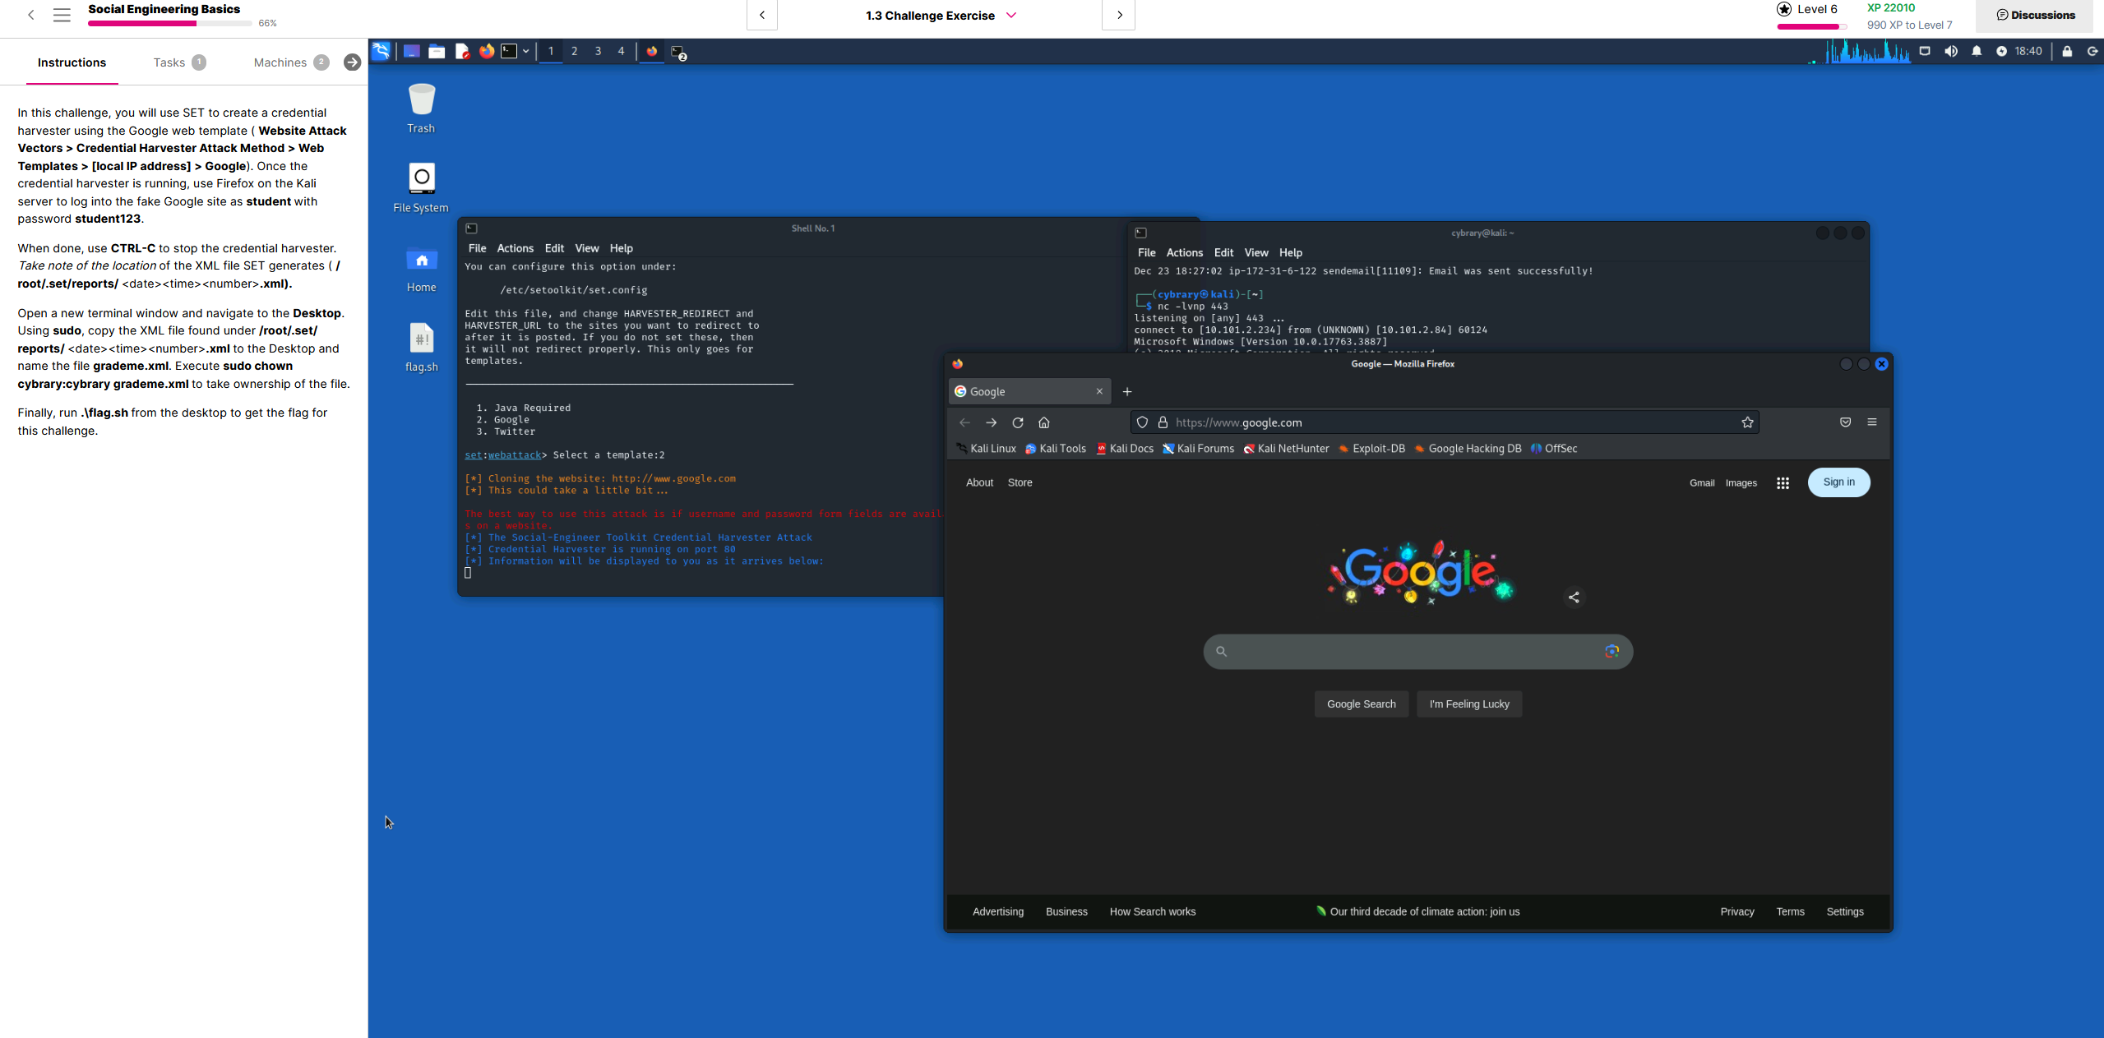Screen dimensions: 2104x1038
Task: Toggle the lab sidebar hamburger menu
Action: coord(62,15)
